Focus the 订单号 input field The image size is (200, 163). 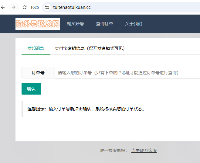pos(127,73)
